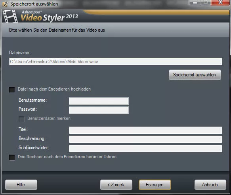The height and width of the screenshot is (195, 231).
Task: Click the Ashampoo Video Styler filmstrip logo
Action: (x=10, y=16)
